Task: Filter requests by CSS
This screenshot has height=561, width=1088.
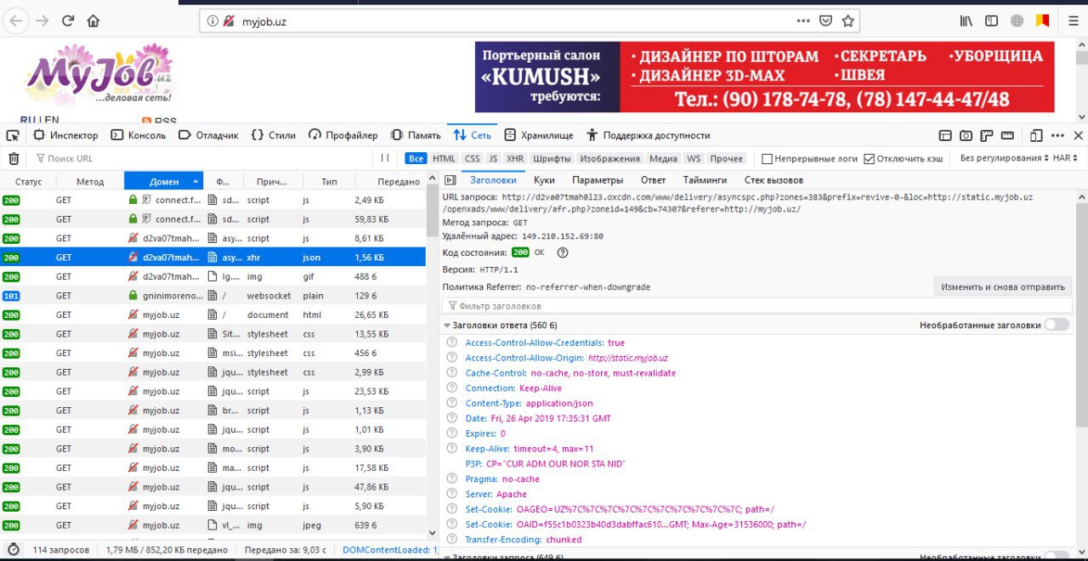Action: coord(472,158)
